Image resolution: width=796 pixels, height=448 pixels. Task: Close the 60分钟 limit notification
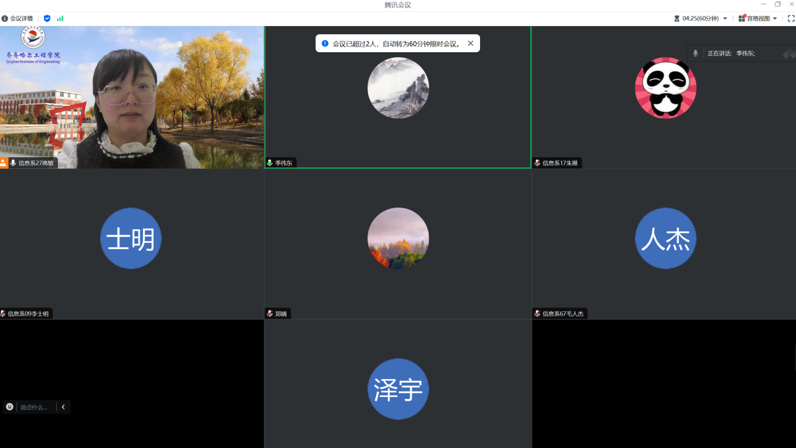[x=471, y=43]
